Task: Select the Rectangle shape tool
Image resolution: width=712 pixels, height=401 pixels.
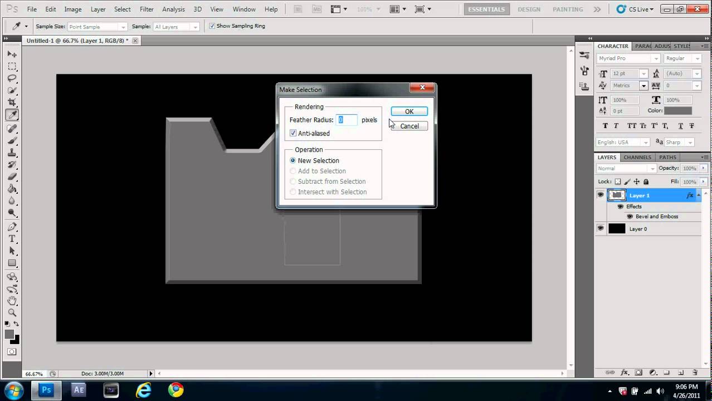Action: point(12,263)
